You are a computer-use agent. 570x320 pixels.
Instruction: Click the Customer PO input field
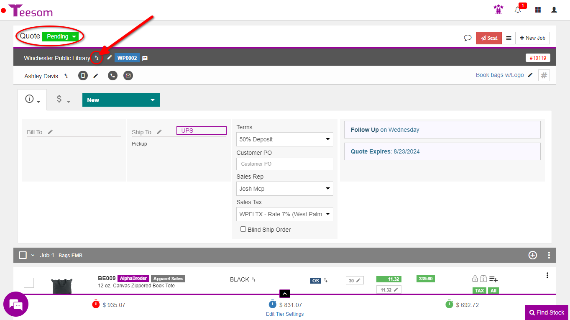[284, 164]
